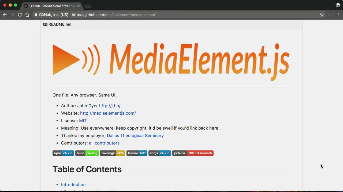Close the GitHub mediaelement tab

coord(79,6)
